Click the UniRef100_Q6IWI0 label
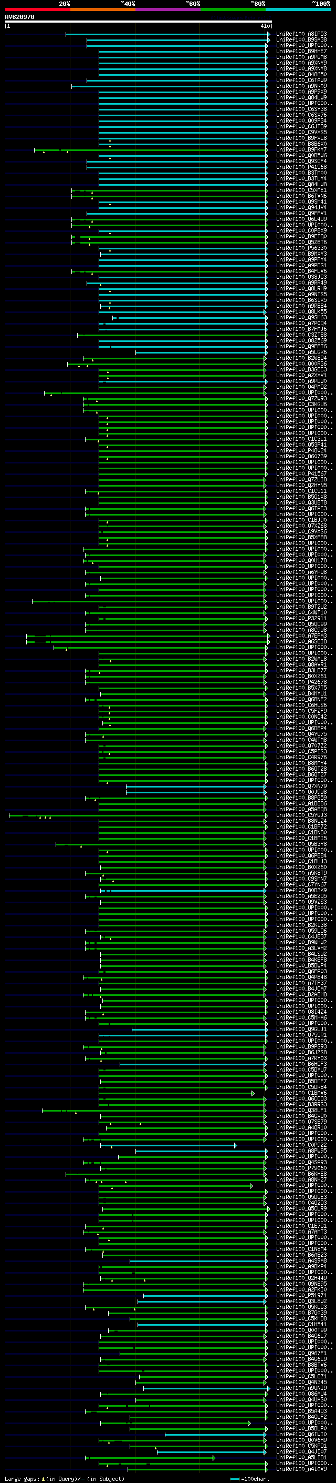Image resolution: width=336 pixels, height=1483 pixels. click(x=301, y=1434)
